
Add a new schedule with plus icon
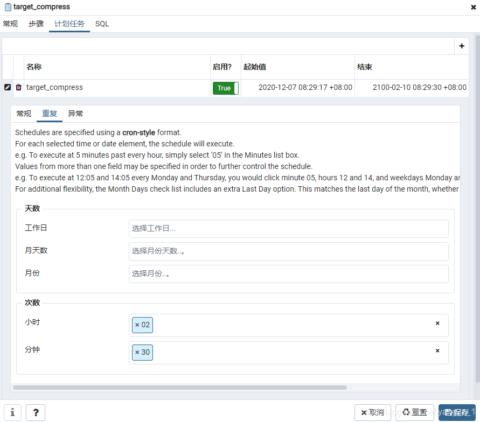click(x=462, y=46)
